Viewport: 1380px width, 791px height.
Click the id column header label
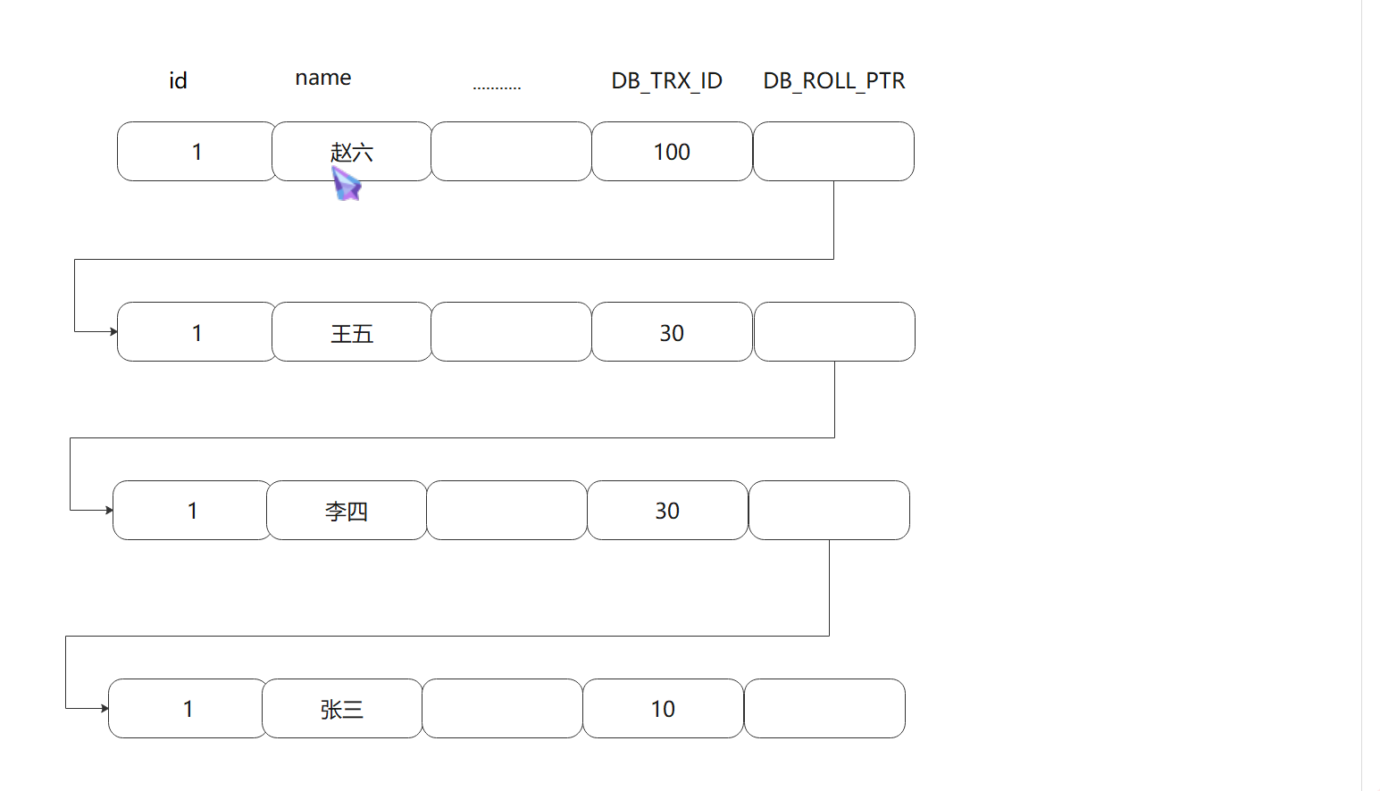tap(178, 81)
